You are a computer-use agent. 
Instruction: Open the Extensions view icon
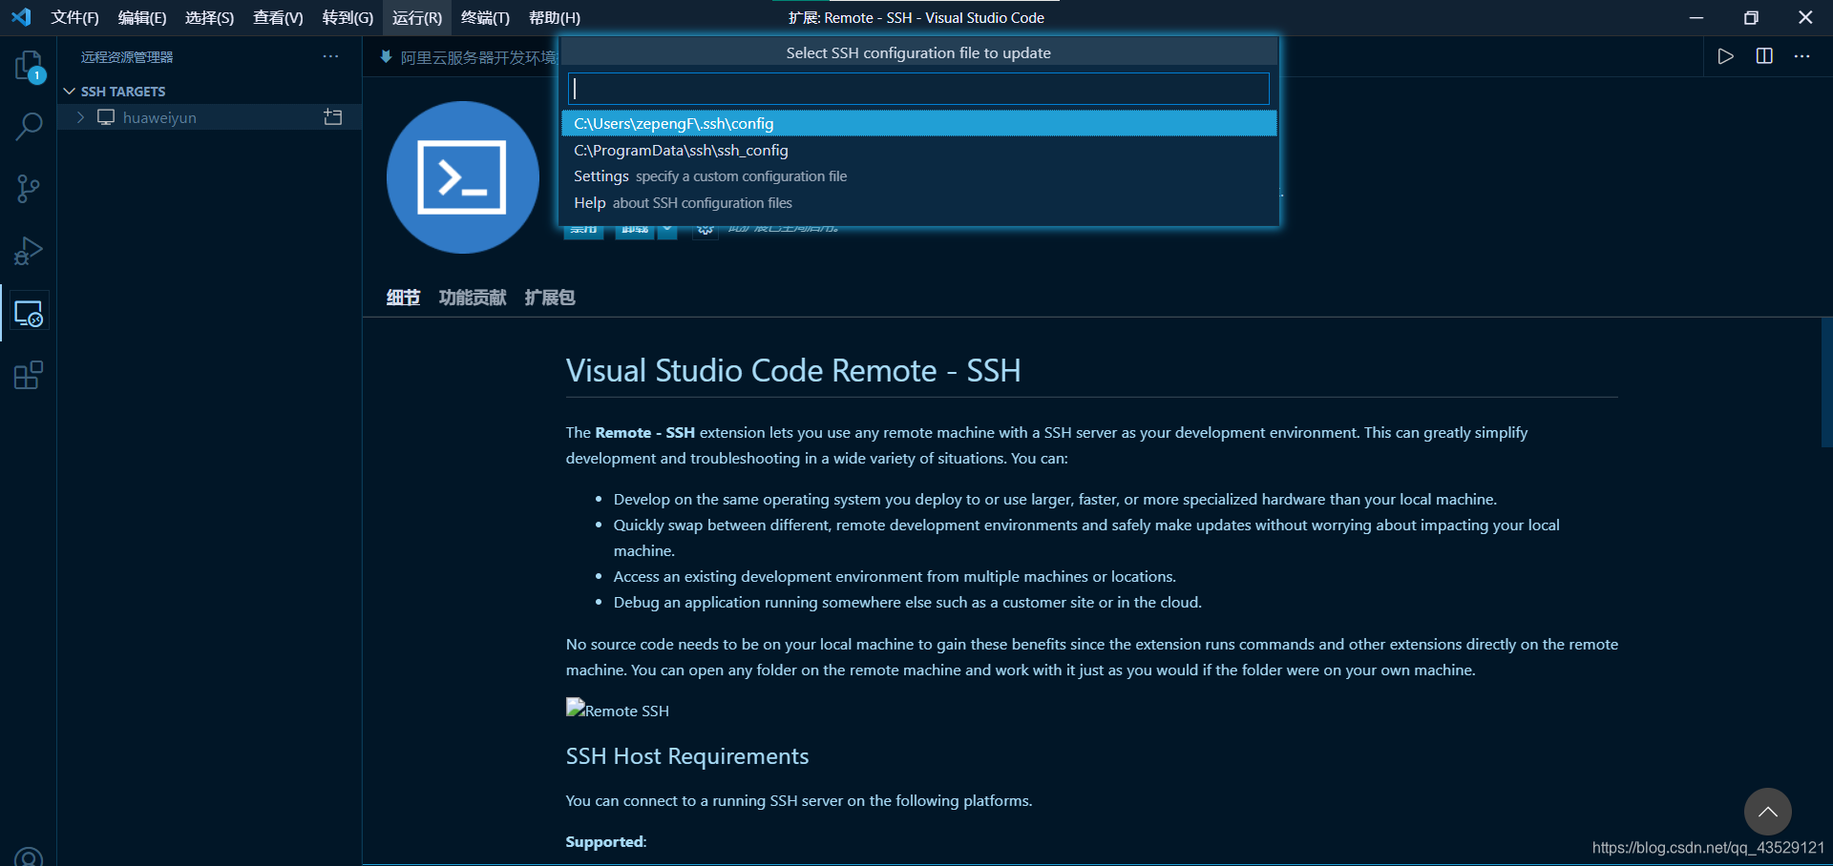(x=29, y=375)
